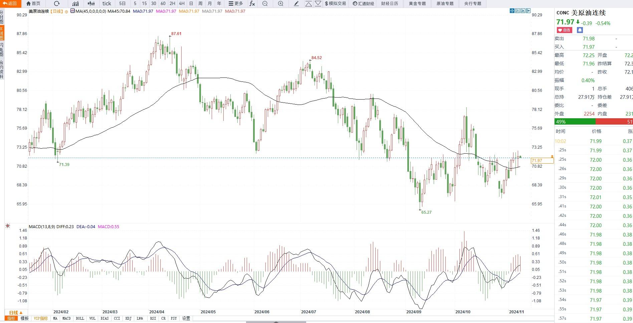Toggle the MACD pane sun settings icon

(x=8, y=226)
